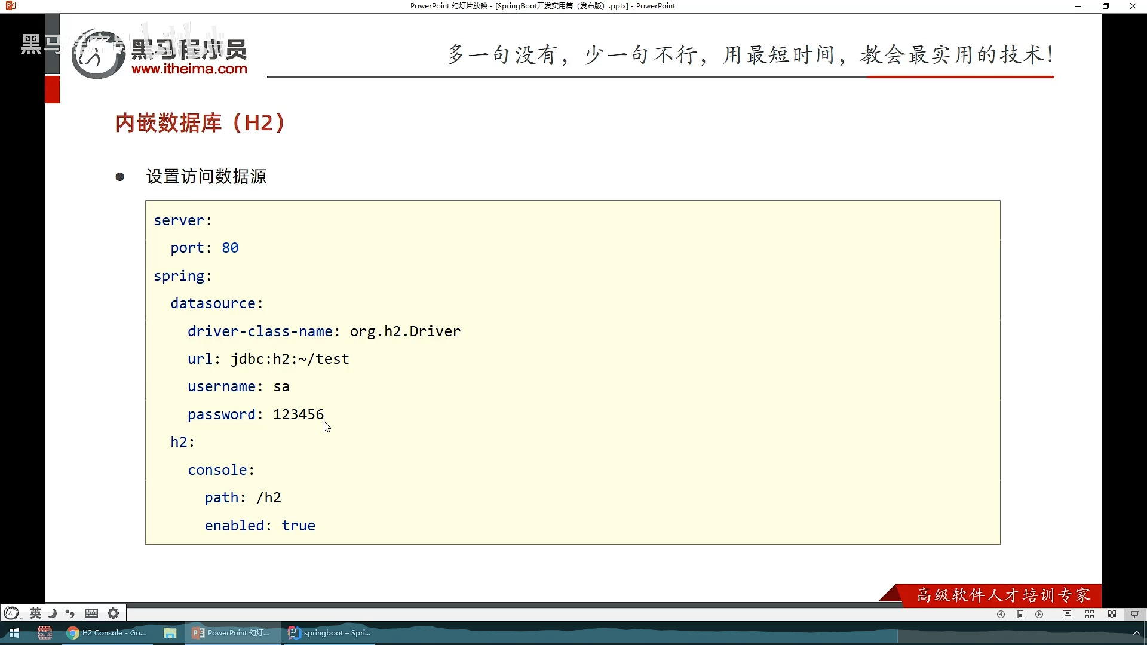Image resolution: width=1147 pixels, height=645 pixels.
Task: Toggle IME English/Chinese language mode
Action: click(x=35, y=613)
